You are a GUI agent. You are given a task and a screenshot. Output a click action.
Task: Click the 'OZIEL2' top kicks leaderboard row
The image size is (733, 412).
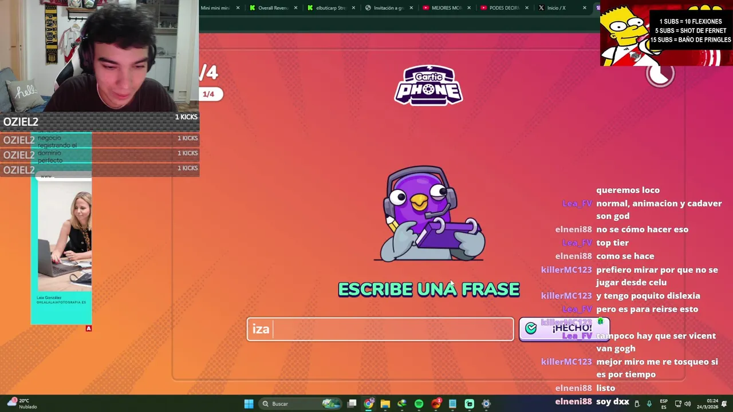(x=100, y=121)
